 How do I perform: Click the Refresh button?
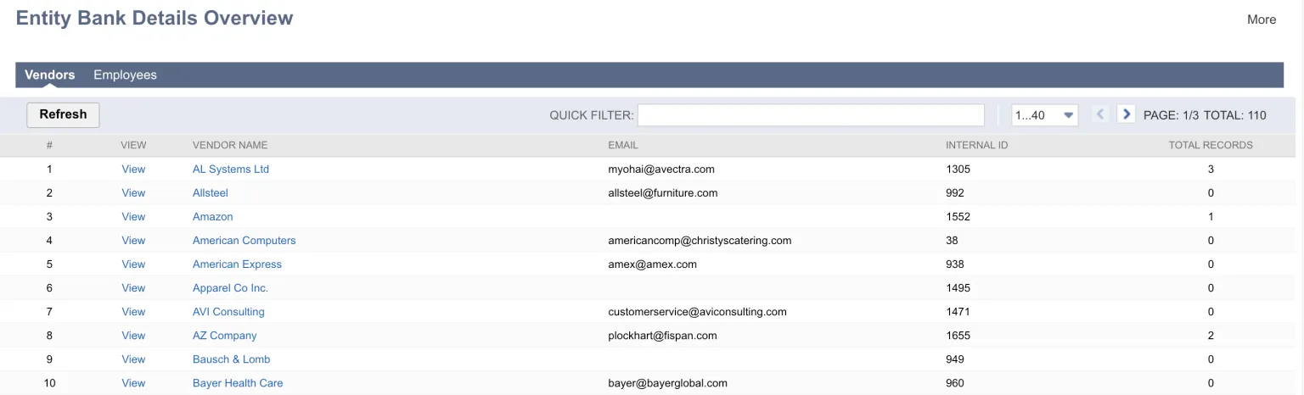(x=63, y=114)
